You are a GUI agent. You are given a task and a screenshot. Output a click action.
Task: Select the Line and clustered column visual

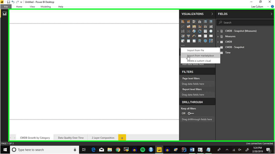[205, 27]
